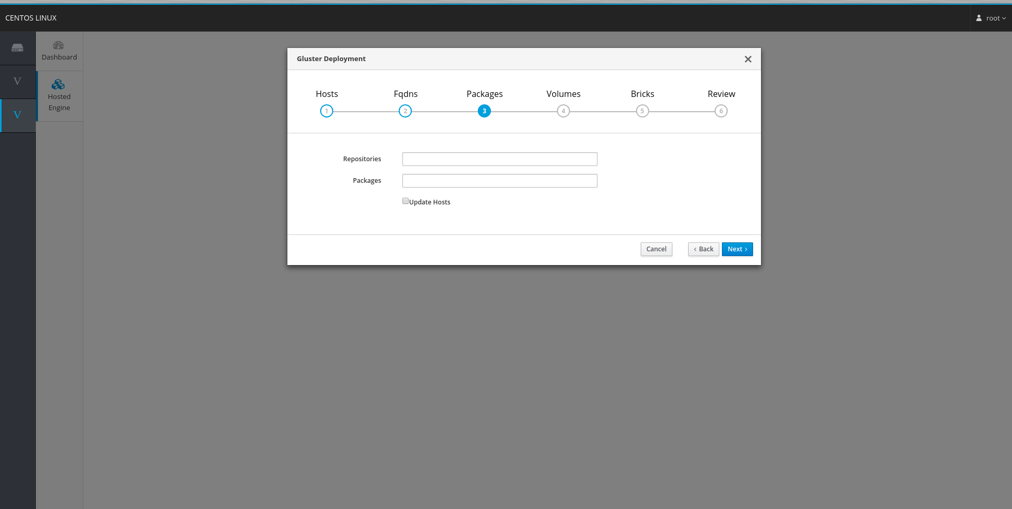Click the Next button to proceed
Image resolution: width=1012 pixels, height=509 pixels.
pos(737,249)
